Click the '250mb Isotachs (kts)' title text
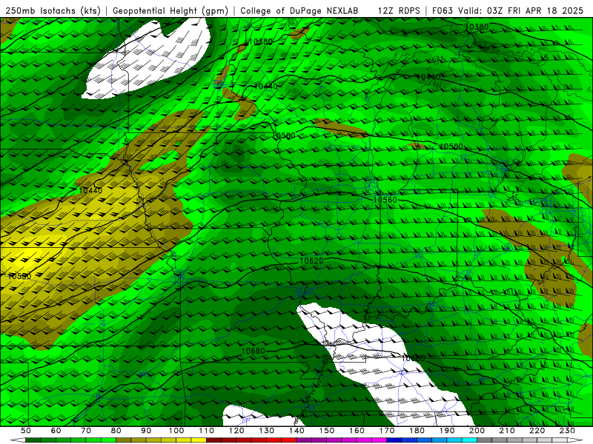The height and width of the screenshot is (444, 593). coord(53,10)
